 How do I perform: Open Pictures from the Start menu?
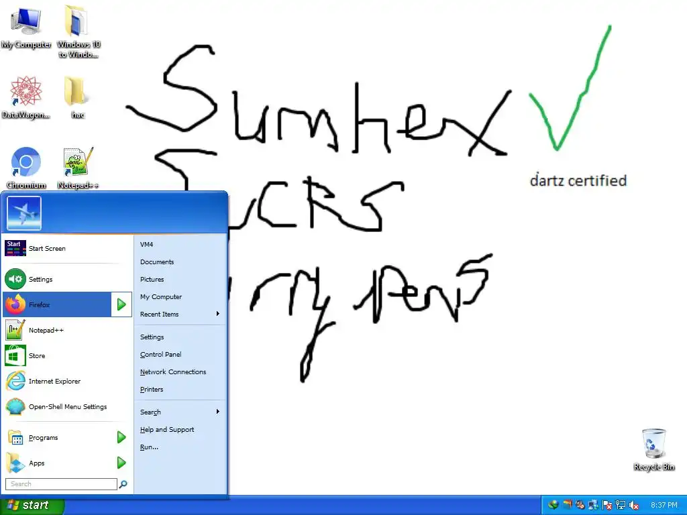pos(180,280)
